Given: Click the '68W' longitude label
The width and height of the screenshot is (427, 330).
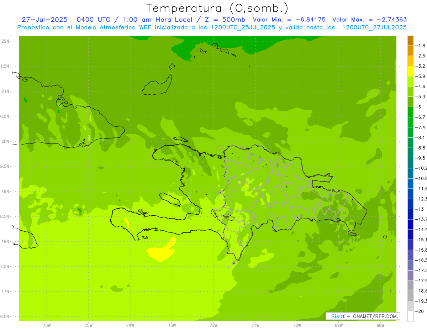Looking at the screenshot, I should [380, 325].
